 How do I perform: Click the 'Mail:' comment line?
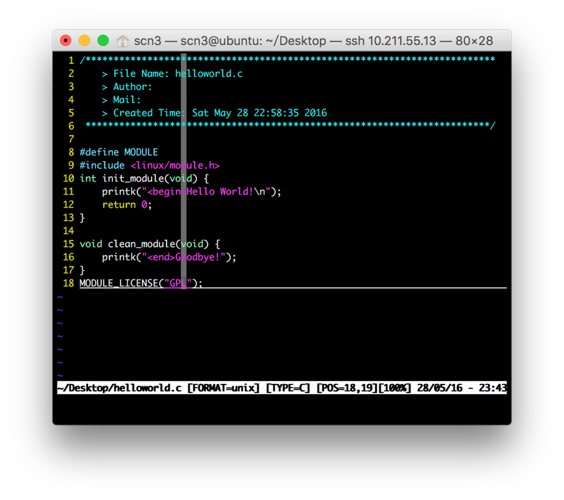pos(127,100)
